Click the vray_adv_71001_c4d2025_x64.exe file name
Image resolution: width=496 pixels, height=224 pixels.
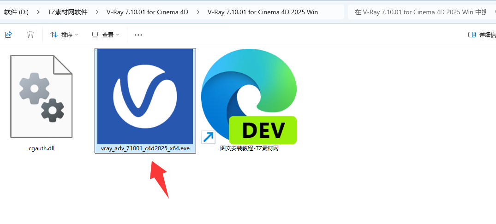(x=145, y=148)
